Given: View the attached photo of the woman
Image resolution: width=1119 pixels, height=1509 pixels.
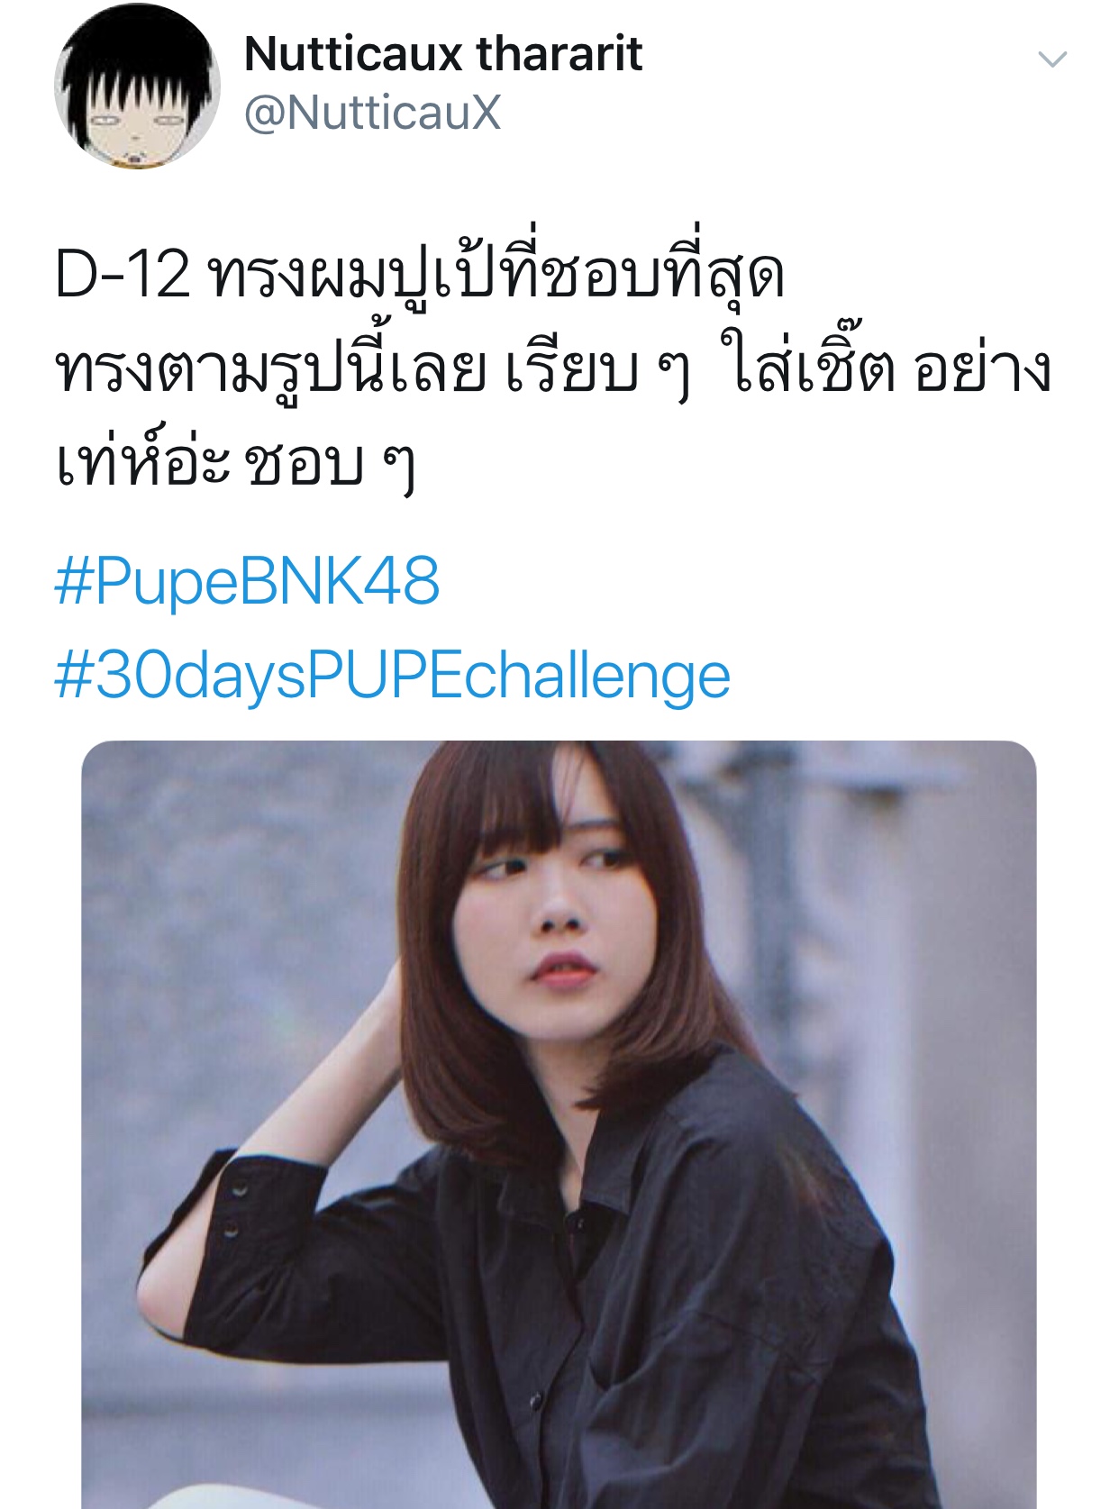Looking at the screenshot, I should tap(559, 1124).
